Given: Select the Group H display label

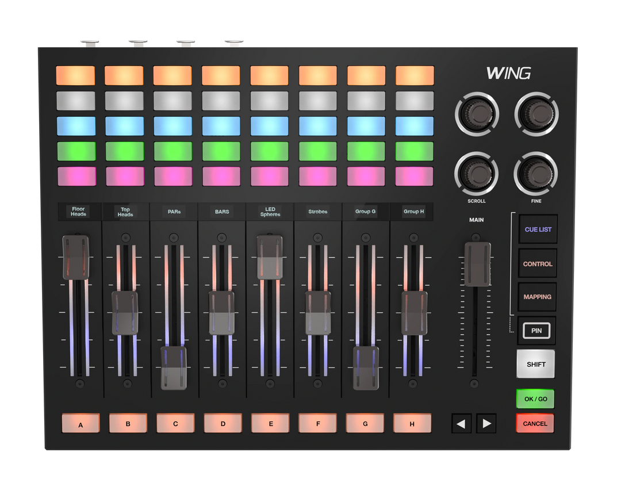Looking at the screenshot, I should click(413, 212).
